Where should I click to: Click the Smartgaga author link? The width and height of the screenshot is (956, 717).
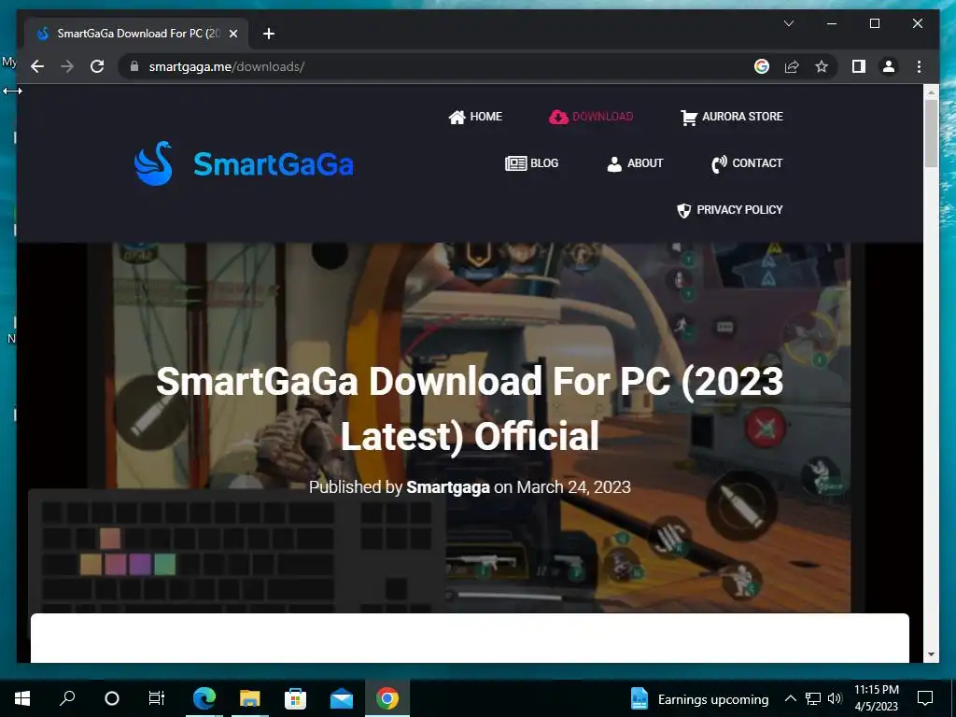448,487
